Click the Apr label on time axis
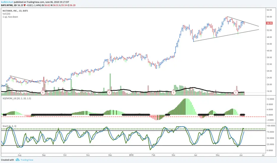Viewport: 277px width, 163px height. pyautogui.click(x=196, y=155)
